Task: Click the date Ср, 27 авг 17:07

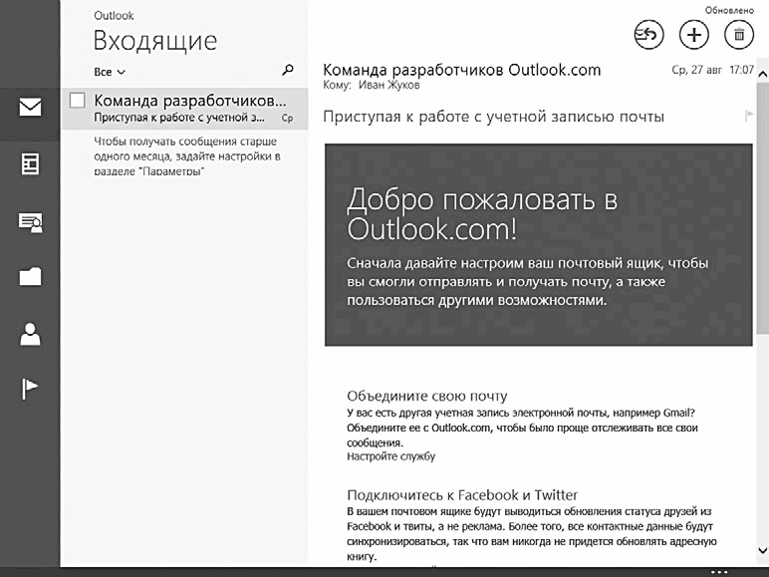Action: coord(712,70)
